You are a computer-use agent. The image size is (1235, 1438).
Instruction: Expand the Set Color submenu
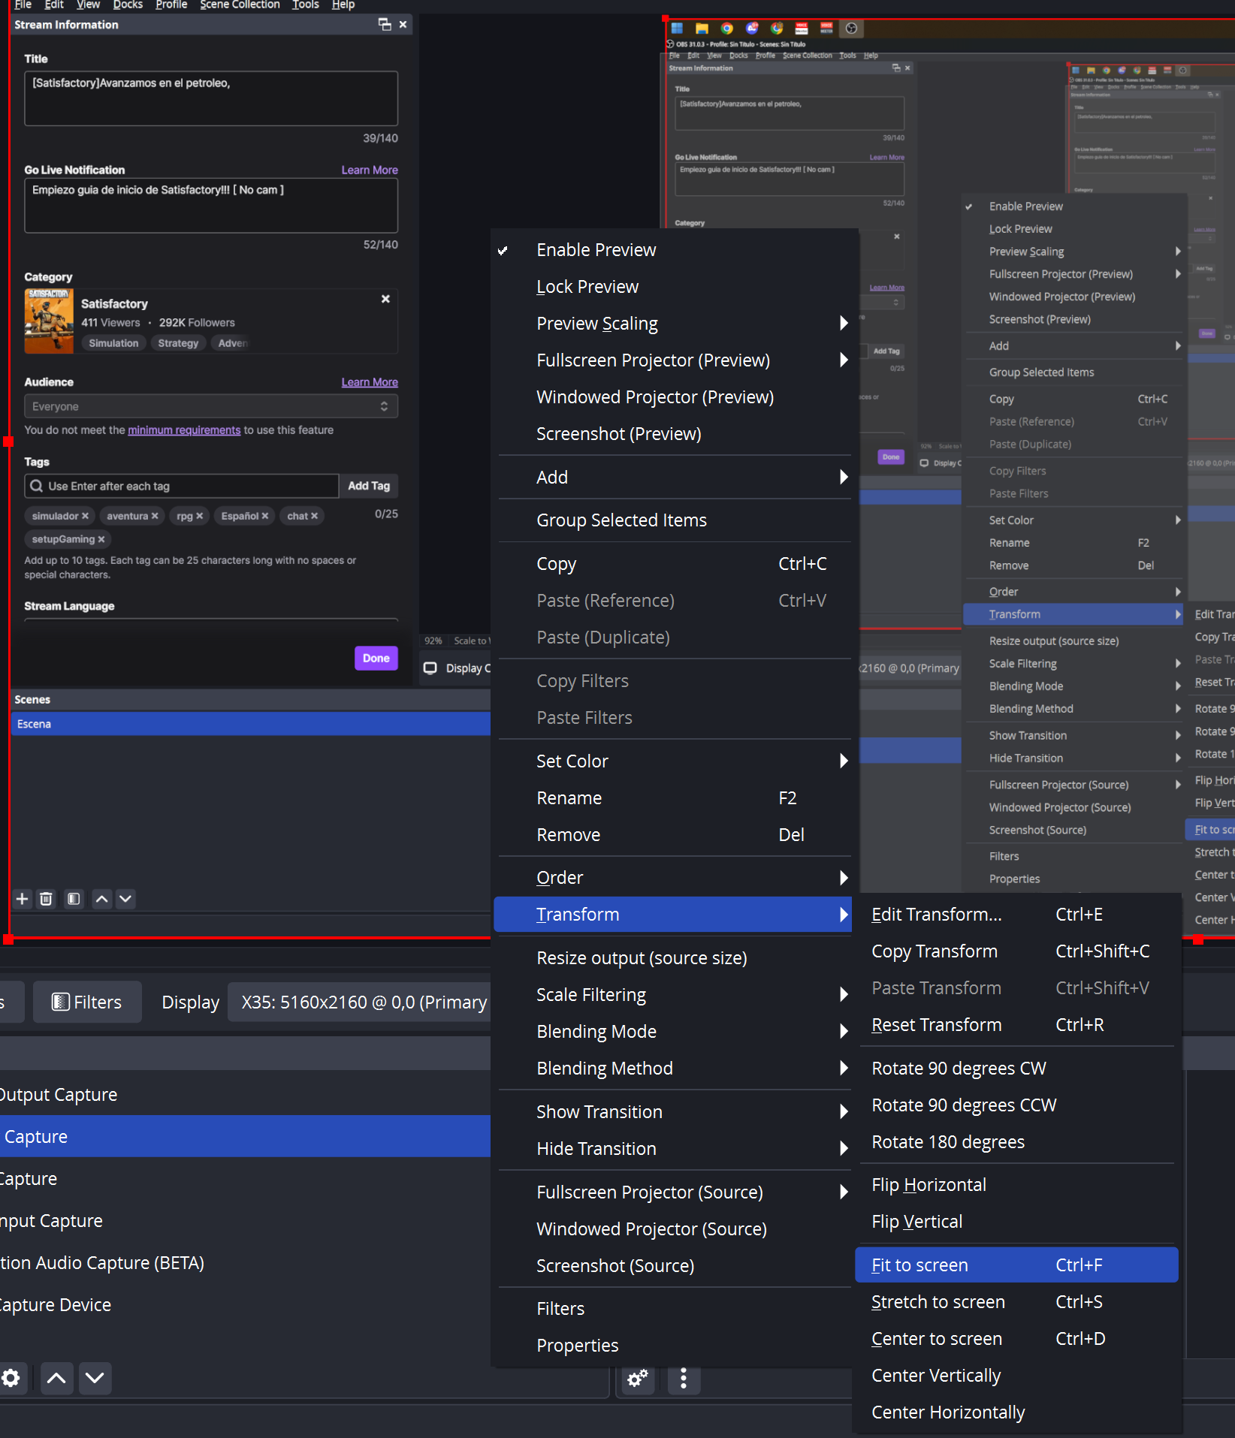672,761
